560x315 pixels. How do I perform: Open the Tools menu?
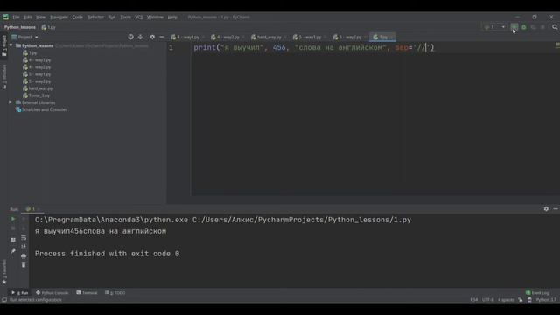[125, 17]
